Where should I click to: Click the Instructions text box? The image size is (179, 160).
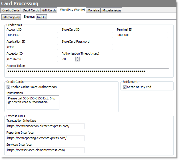33,103
